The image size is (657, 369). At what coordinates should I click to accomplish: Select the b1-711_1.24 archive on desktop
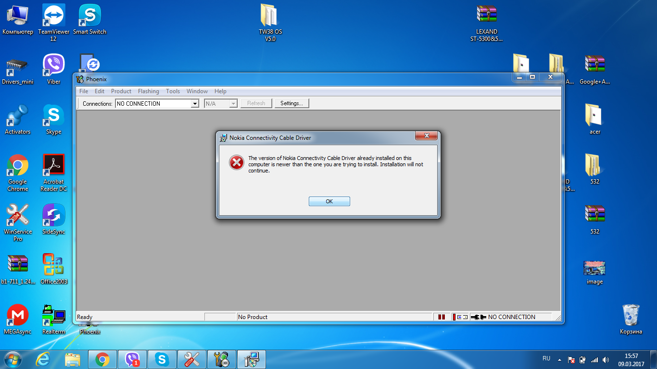[x=18, y=270]
